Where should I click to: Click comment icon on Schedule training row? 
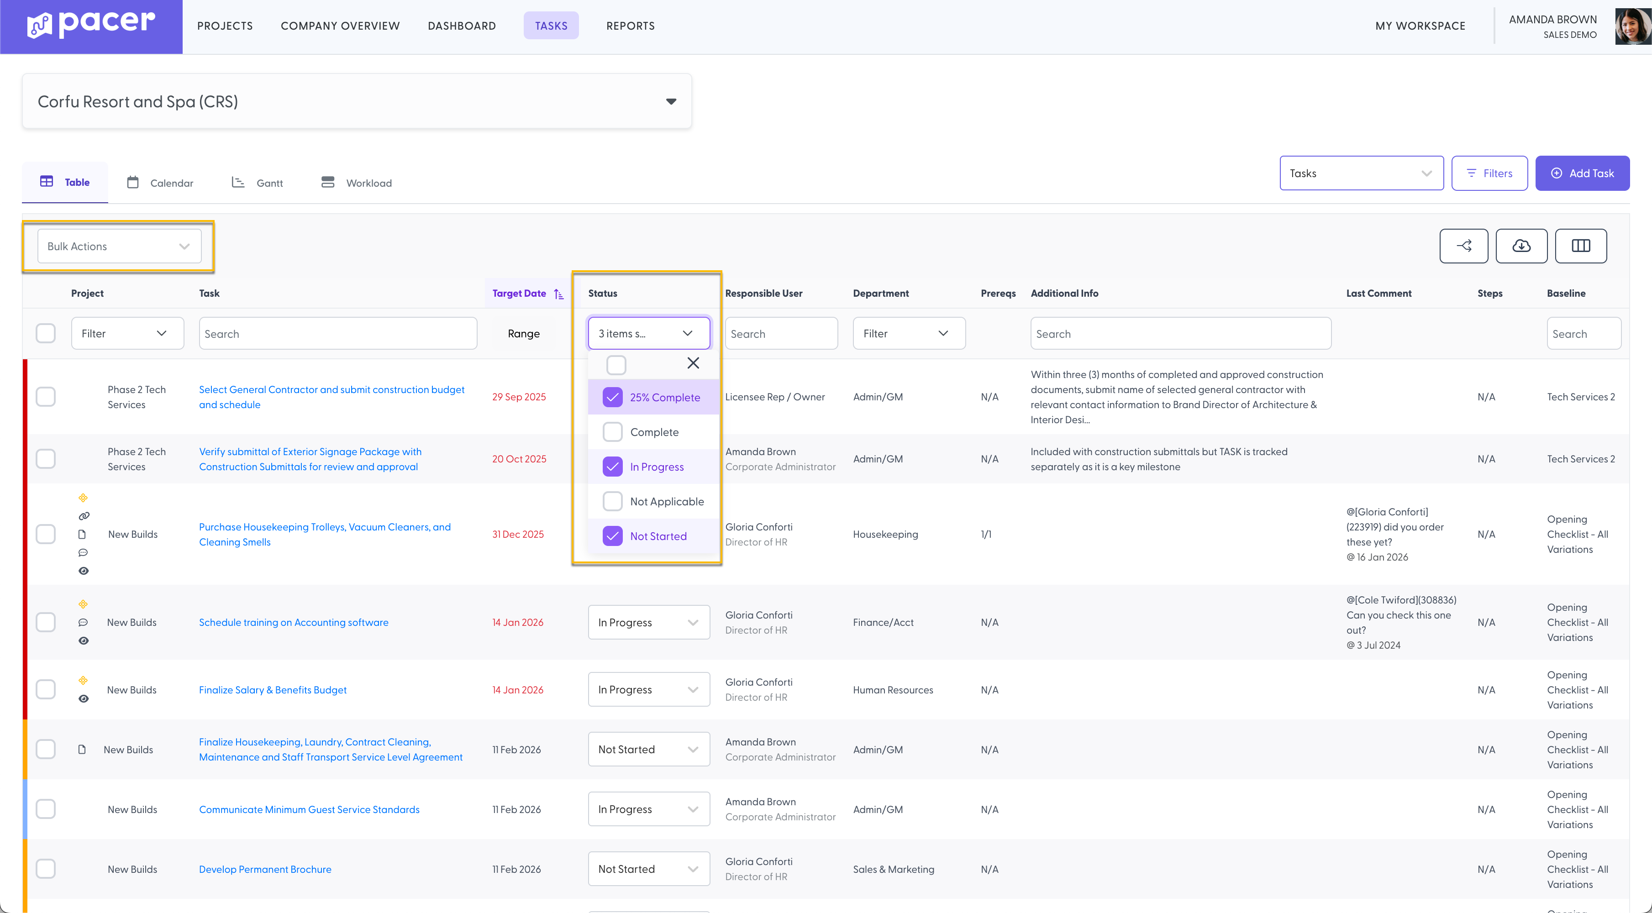(x=83, y=622)
